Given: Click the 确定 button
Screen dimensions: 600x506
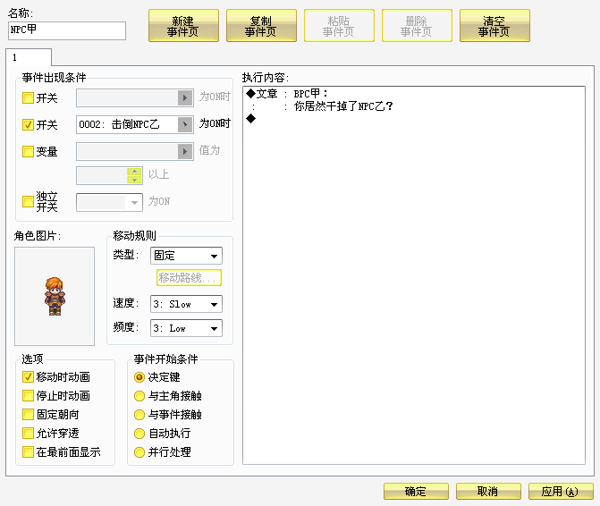Looking at the screenshot, I should (416, 491).
